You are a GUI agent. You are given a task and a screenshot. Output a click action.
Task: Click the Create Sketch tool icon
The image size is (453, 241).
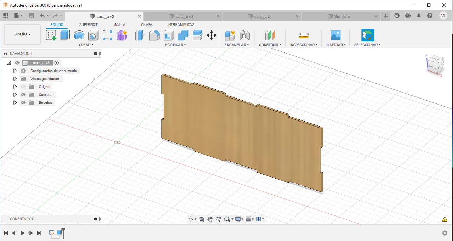(x=51, y=35)
